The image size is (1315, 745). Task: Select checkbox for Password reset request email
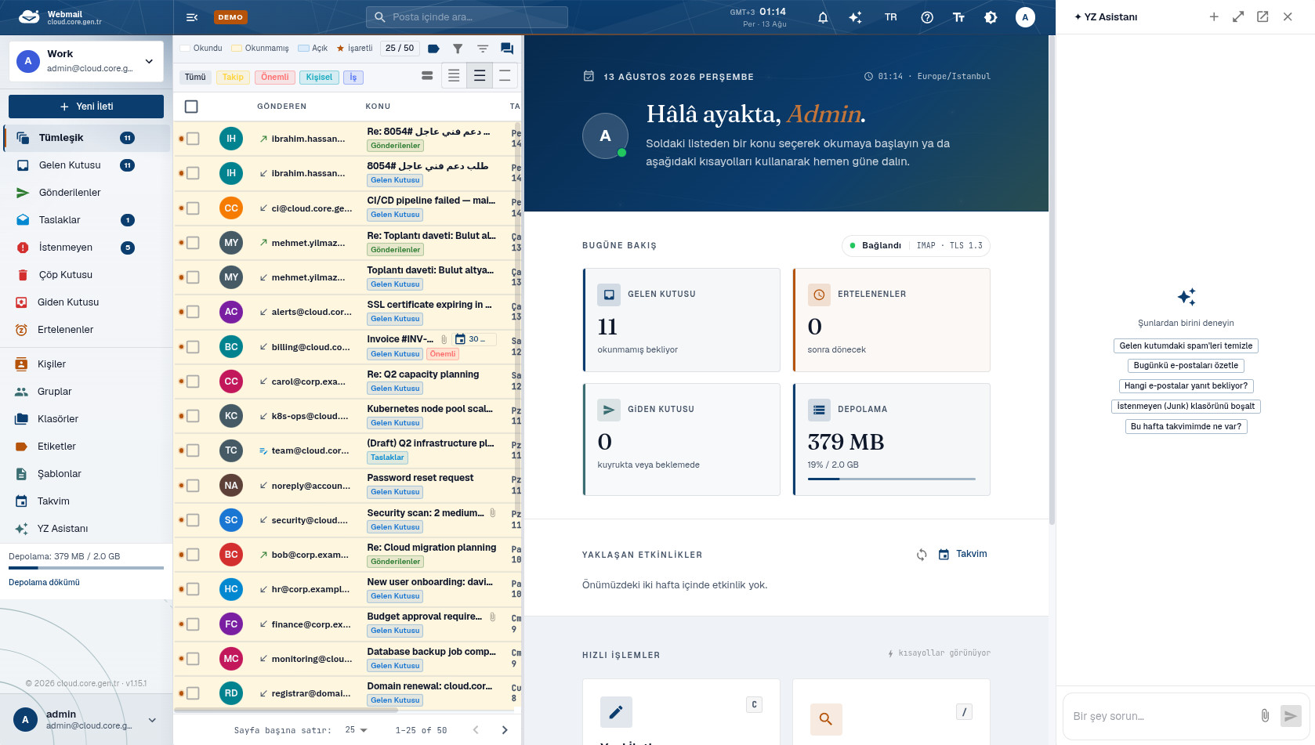[193, 486]
